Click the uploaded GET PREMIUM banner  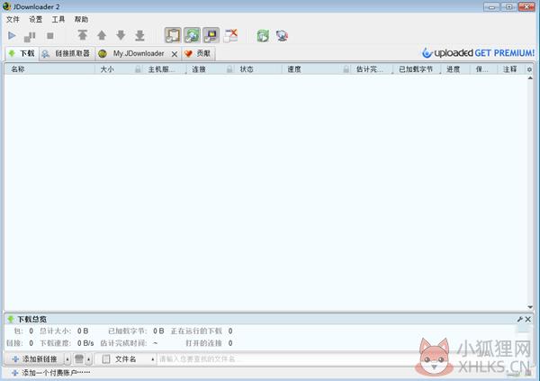coord(479,53)
